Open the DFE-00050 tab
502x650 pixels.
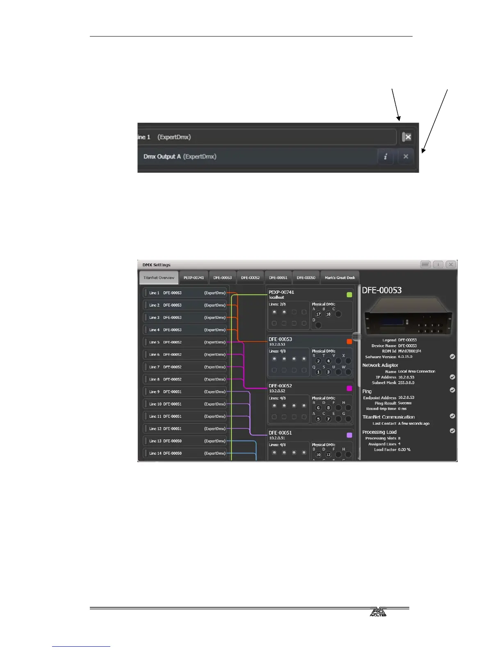click(306, 277)
